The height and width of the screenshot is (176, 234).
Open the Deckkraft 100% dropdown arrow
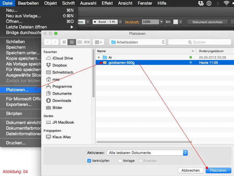pos(161,22)
